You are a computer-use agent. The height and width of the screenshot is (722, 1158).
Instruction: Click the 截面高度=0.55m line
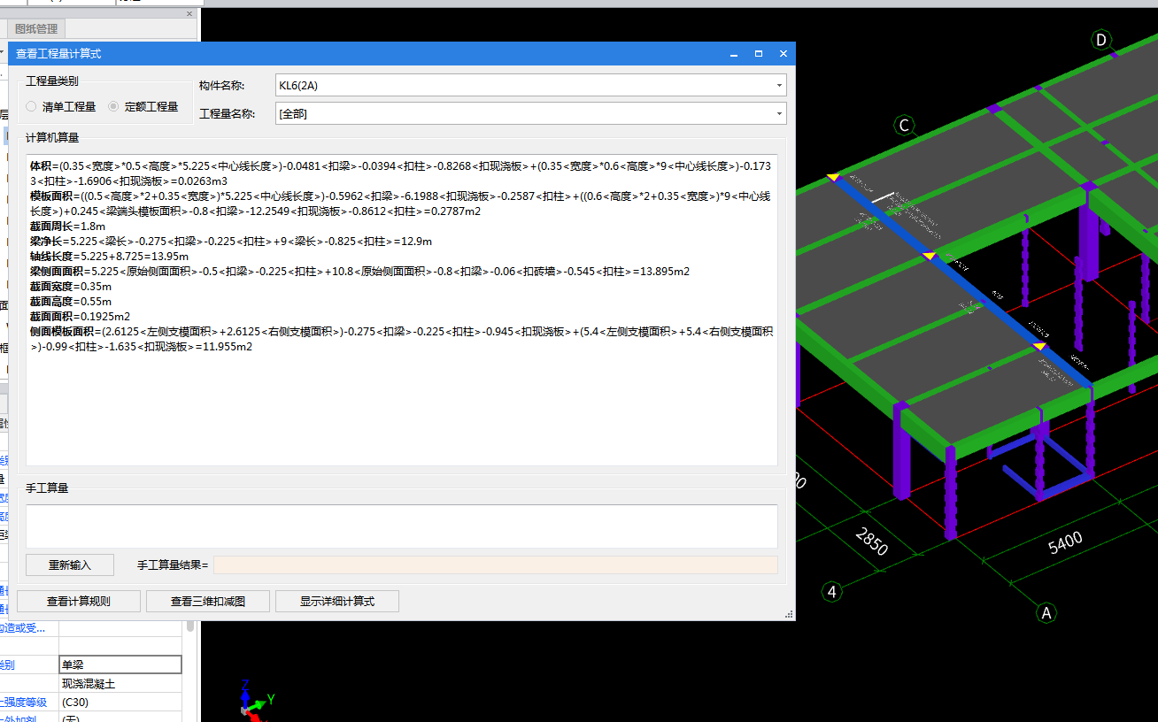point(70,302)
